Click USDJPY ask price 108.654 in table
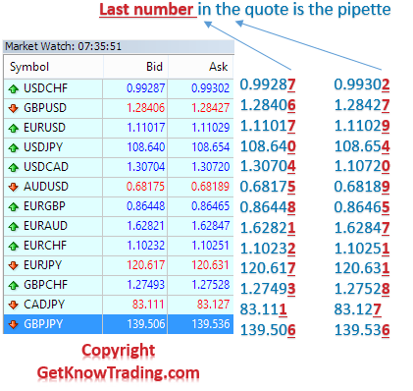 point(210,147)
